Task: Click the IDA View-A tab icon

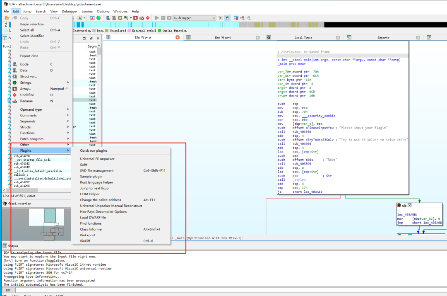Action: 108,37
